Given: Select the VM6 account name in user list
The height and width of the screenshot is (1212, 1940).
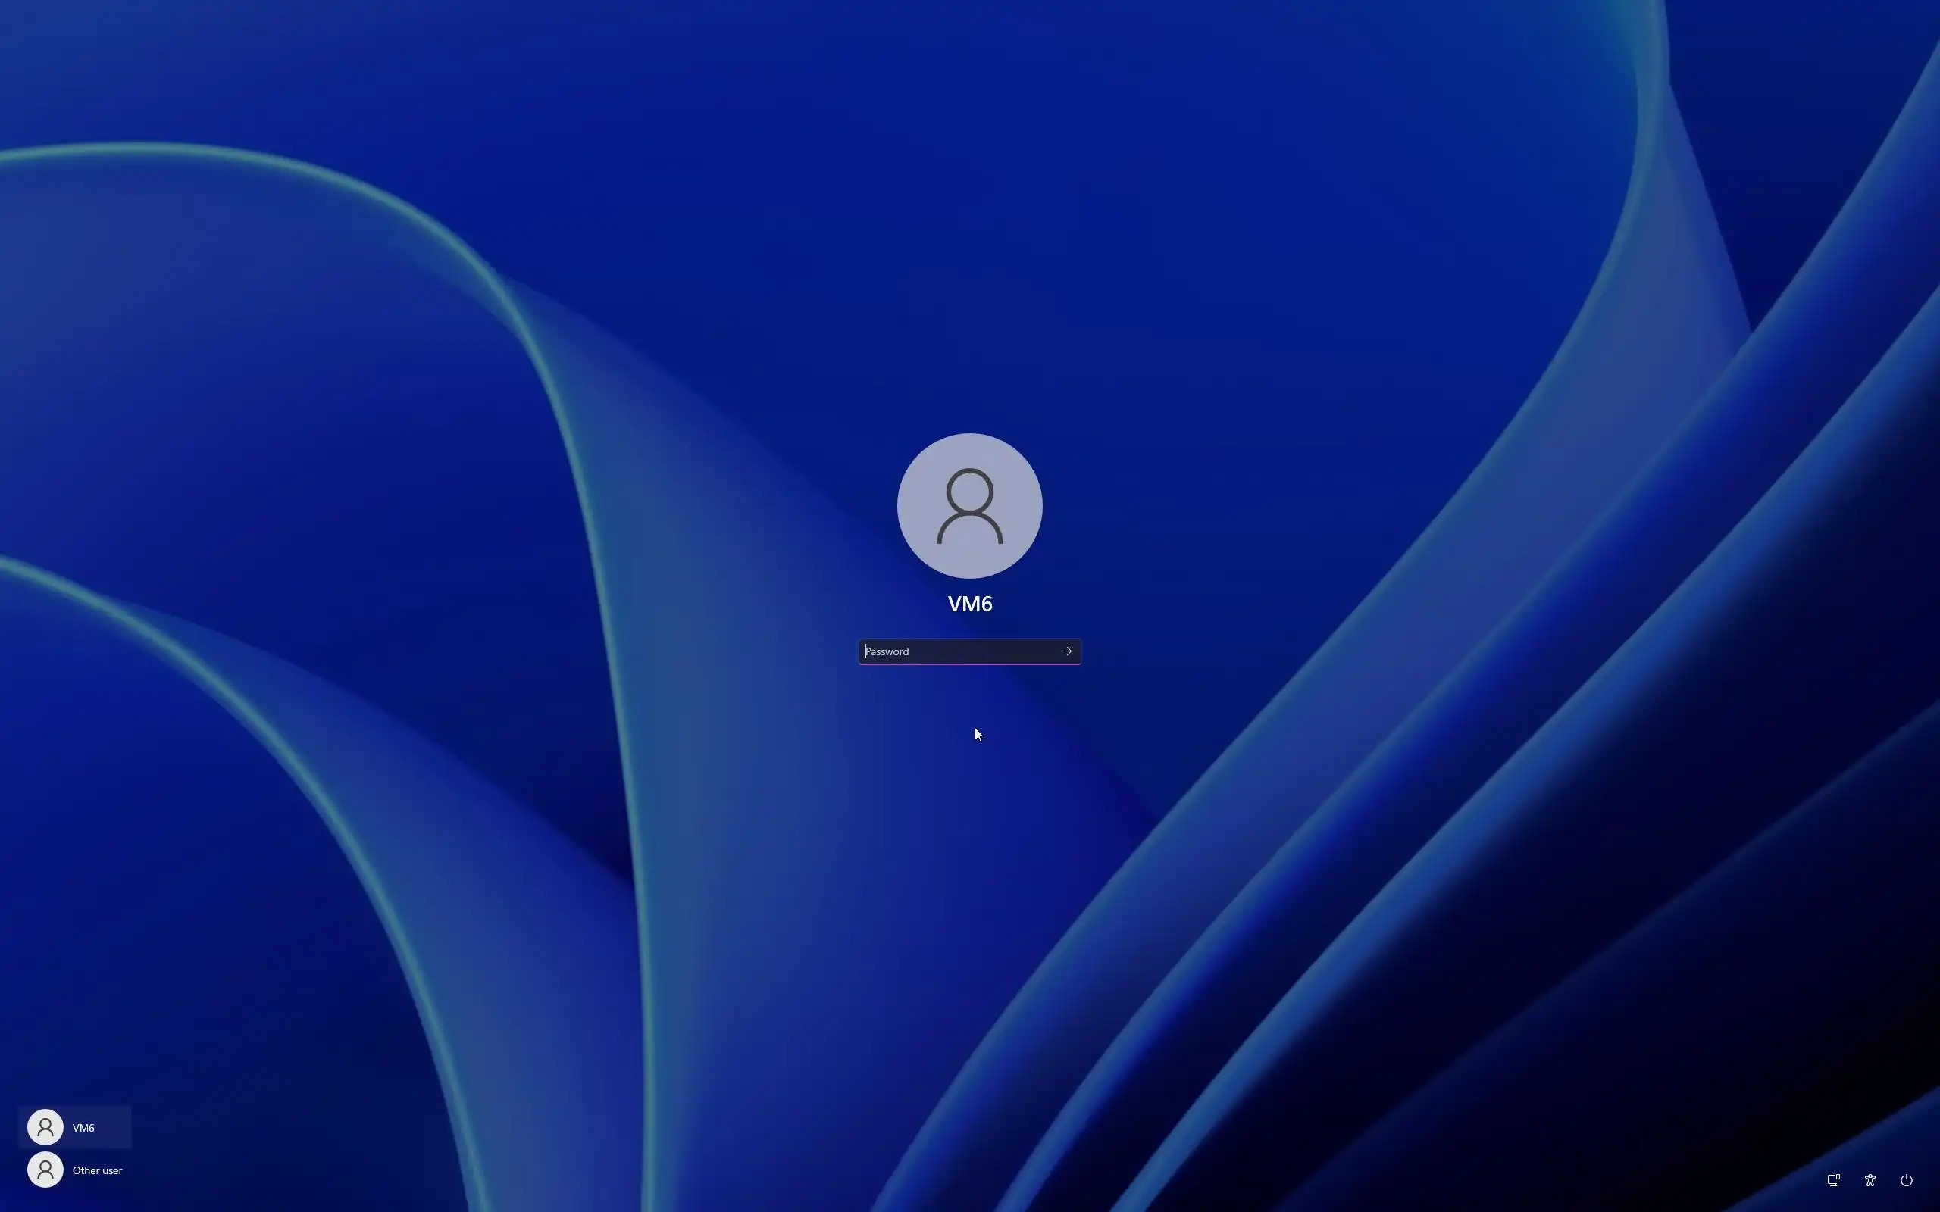Looking at the screenshot, I should [83, 1128].
